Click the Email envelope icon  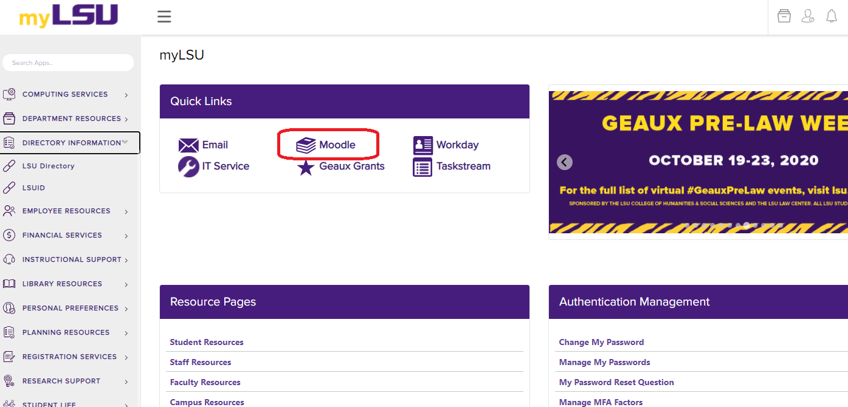click(188, 145)
